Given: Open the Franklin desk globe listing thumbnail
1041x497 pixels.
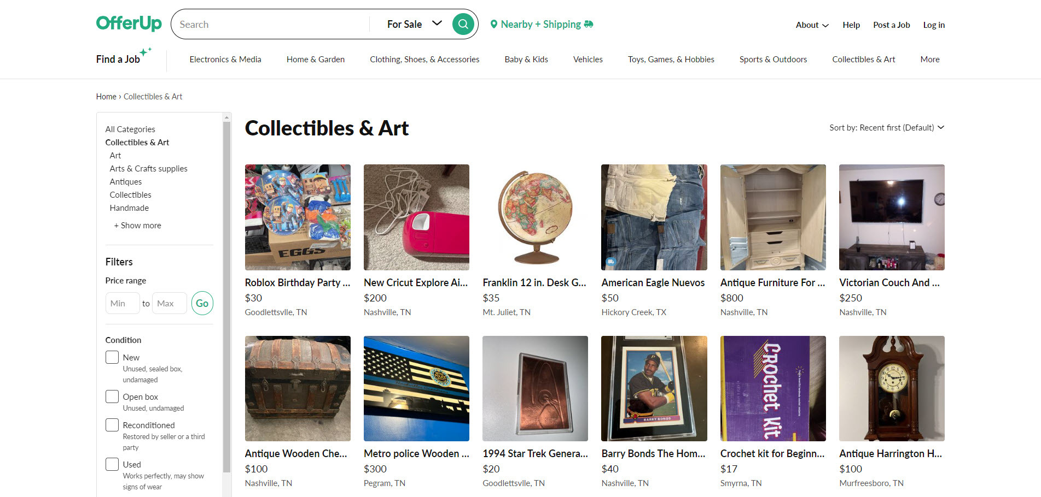Looking at the screenshot, I should coord(535,217).
